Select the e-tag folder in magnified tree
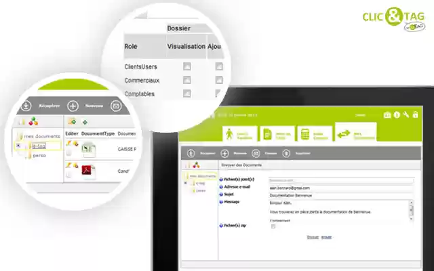This screenshot has width=434, height=271. tap(39, 146)
